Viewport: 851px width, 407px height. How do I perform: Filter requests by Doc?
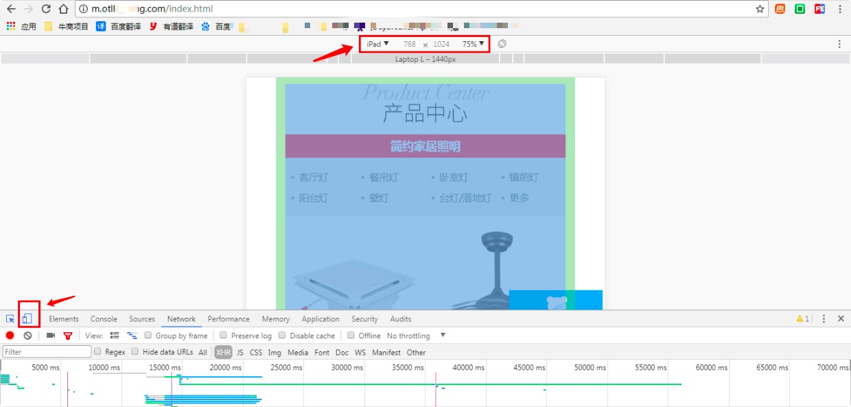pos(342,352)
